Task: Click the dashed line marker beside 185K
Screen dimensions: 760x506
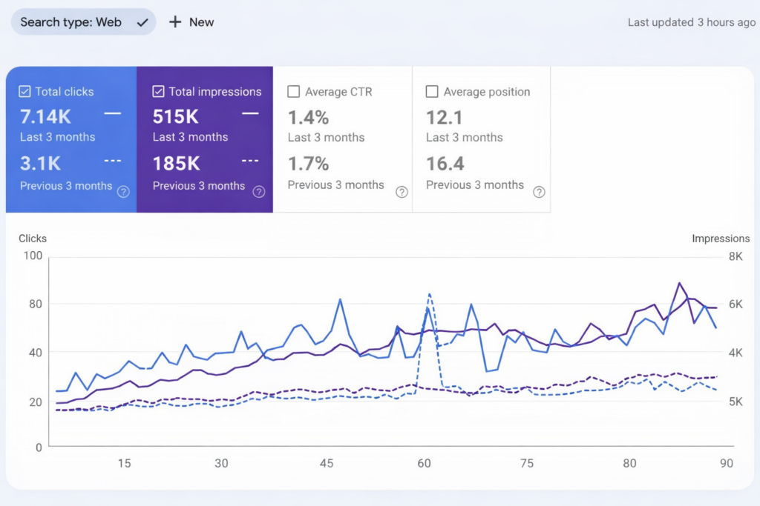Action: pos(250,161)
